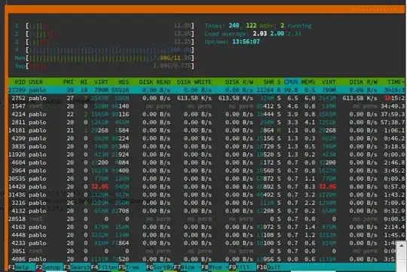Click the Mem usage meter bar
The image size is (407, 272).
110,58
